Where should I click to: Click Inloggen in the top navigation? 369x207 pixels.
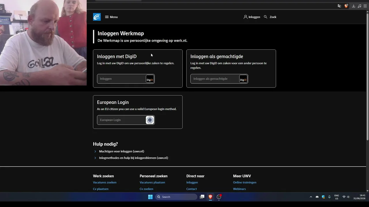point(252,17)
